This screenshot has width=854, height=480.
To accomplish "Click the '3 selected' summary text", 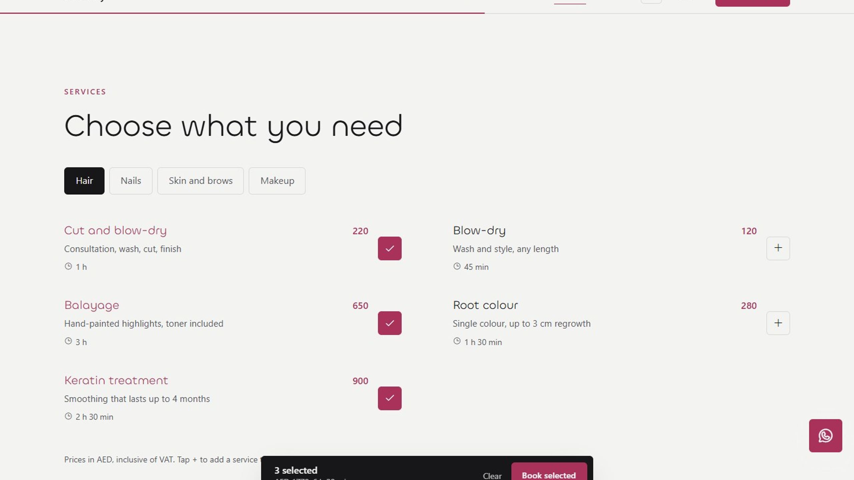I will [296, 470].
